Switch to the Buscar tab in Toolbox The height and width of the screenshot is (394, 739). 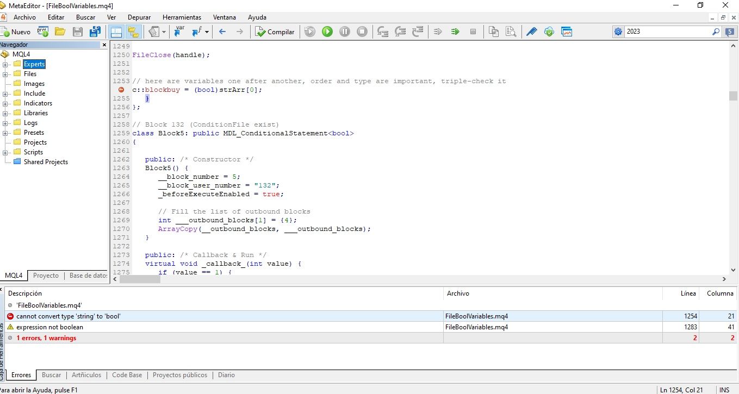point(51,375)
